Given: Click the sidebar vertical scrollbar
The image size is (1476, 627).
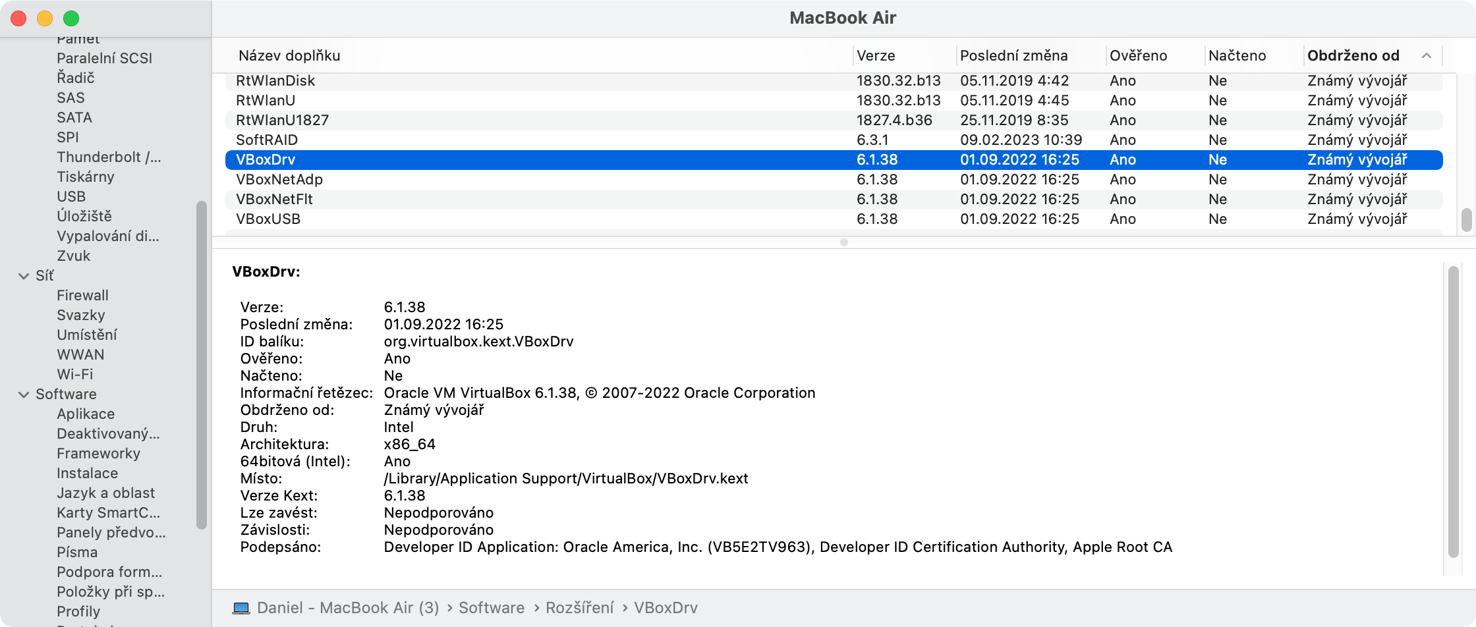Looking at the screenshot, I should tap(202, 366).
